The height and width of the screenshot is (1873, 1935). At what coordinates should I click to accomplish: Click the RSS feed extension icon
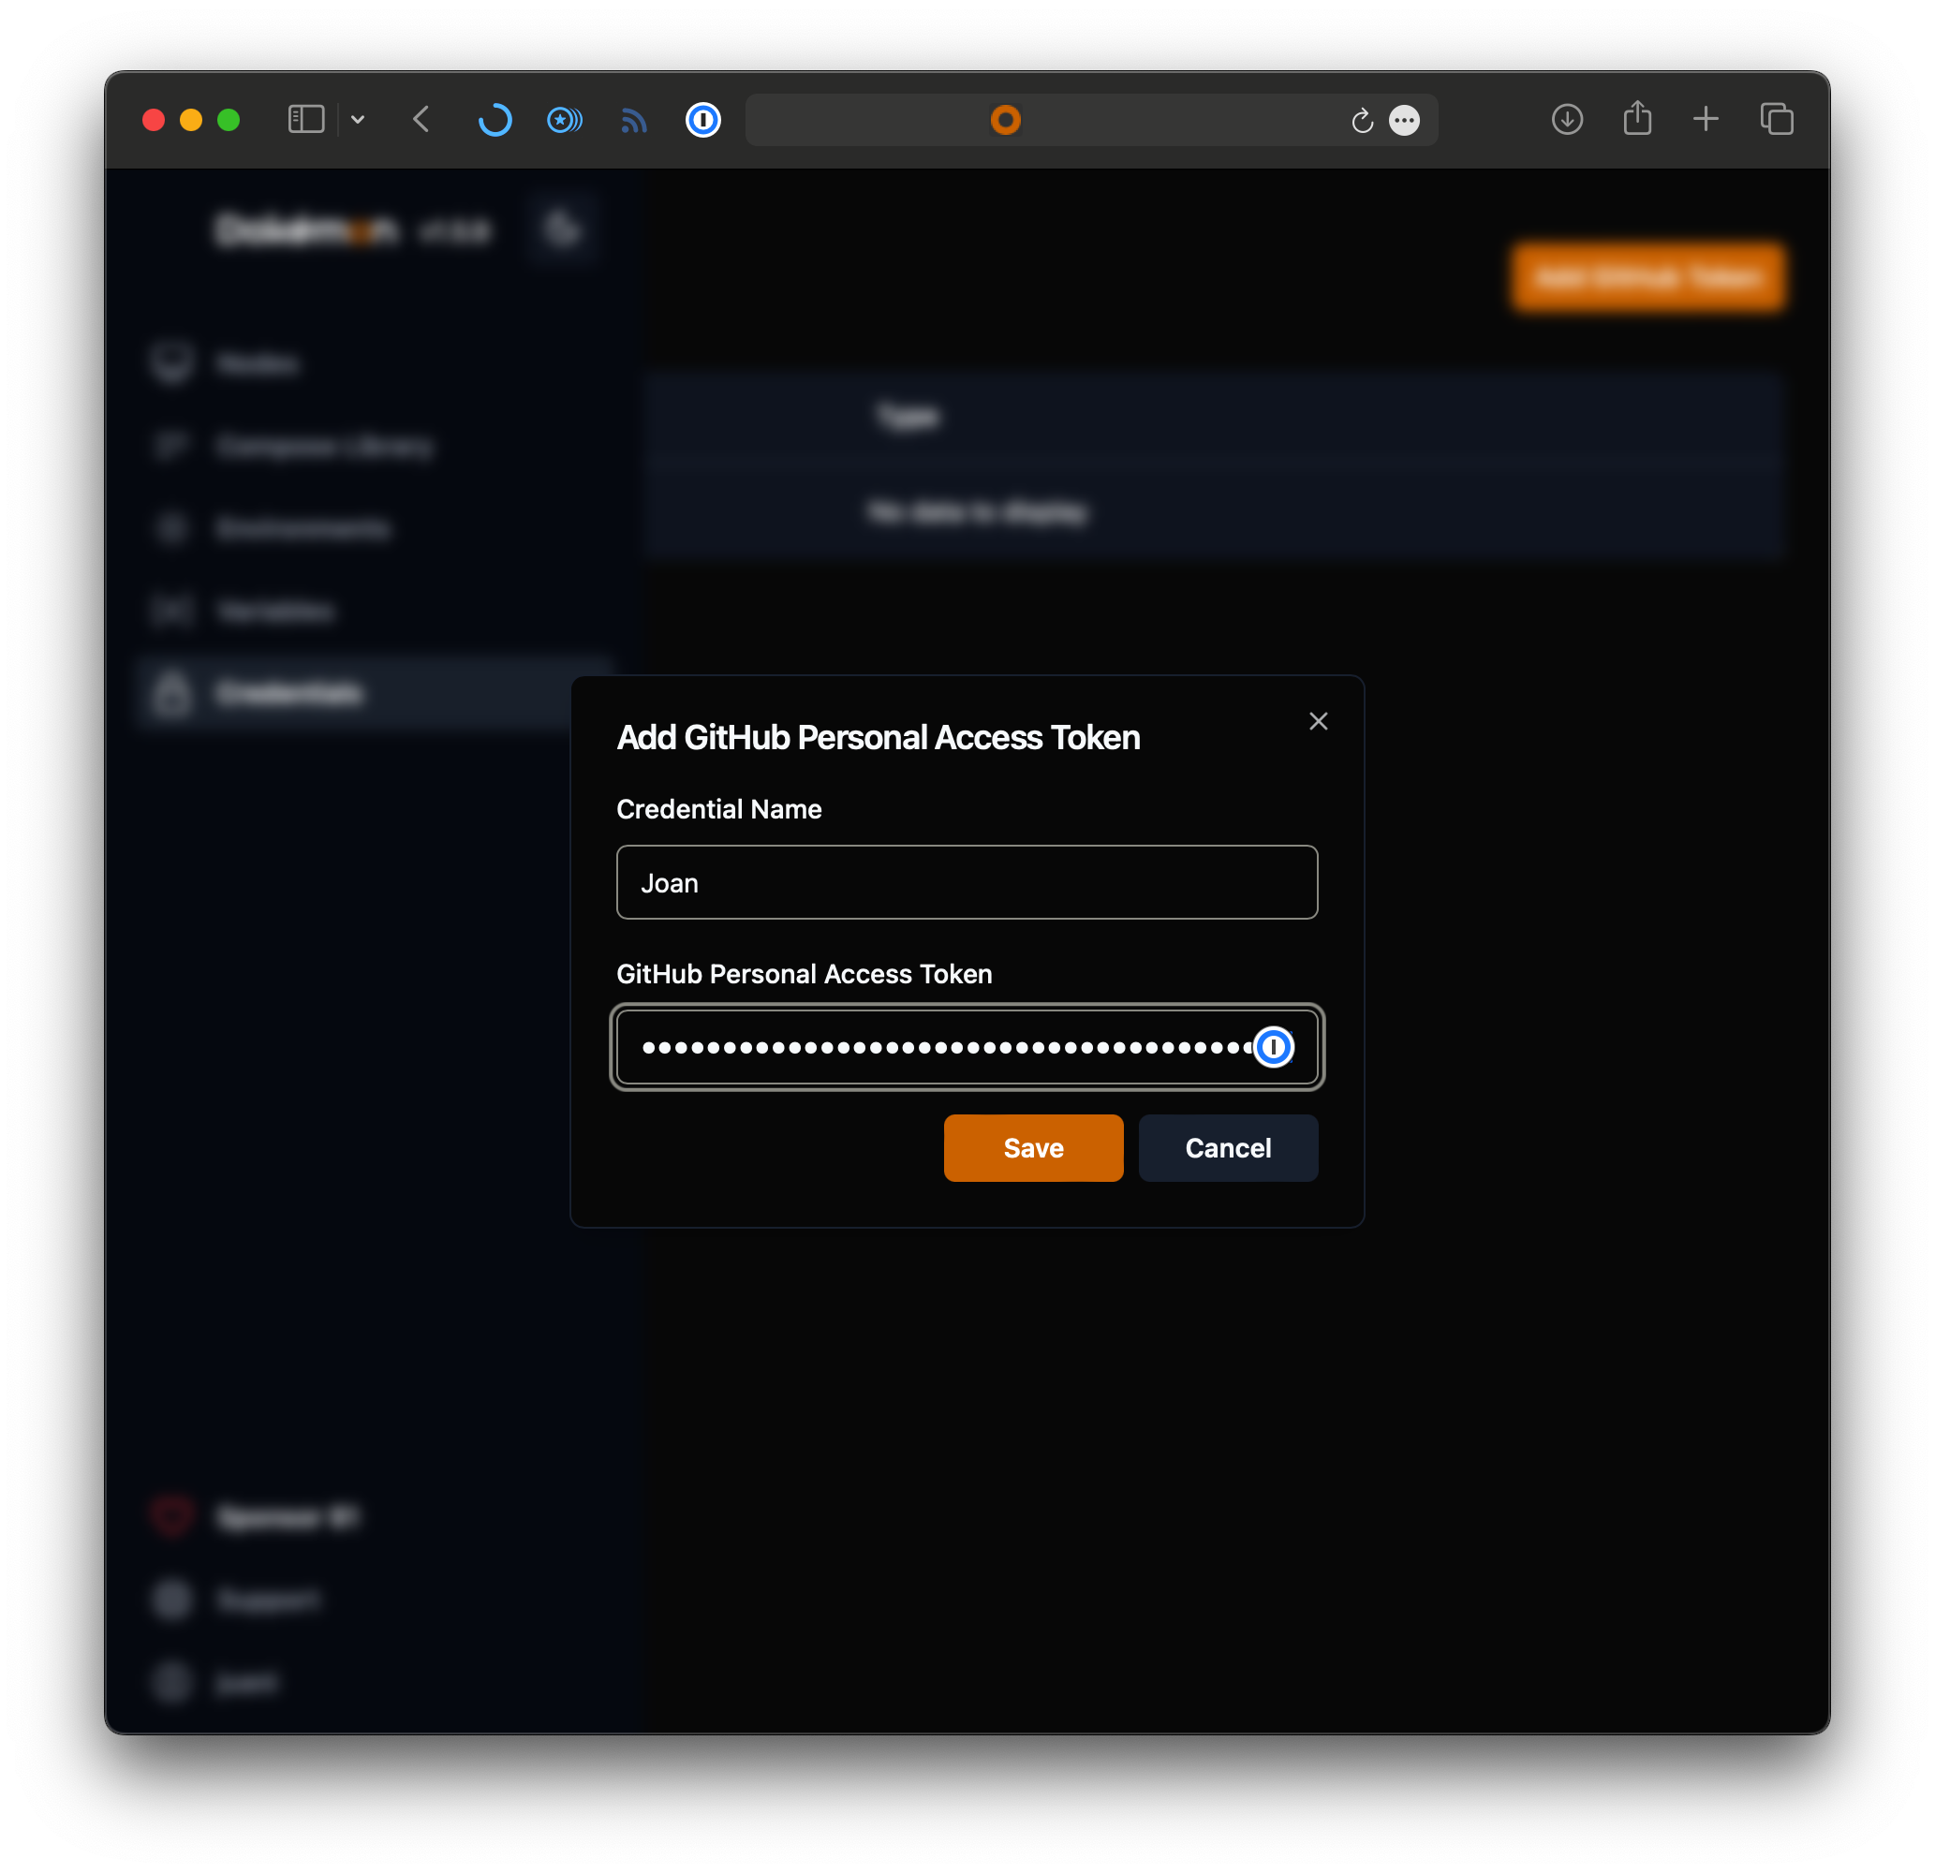tap(634, 121)
